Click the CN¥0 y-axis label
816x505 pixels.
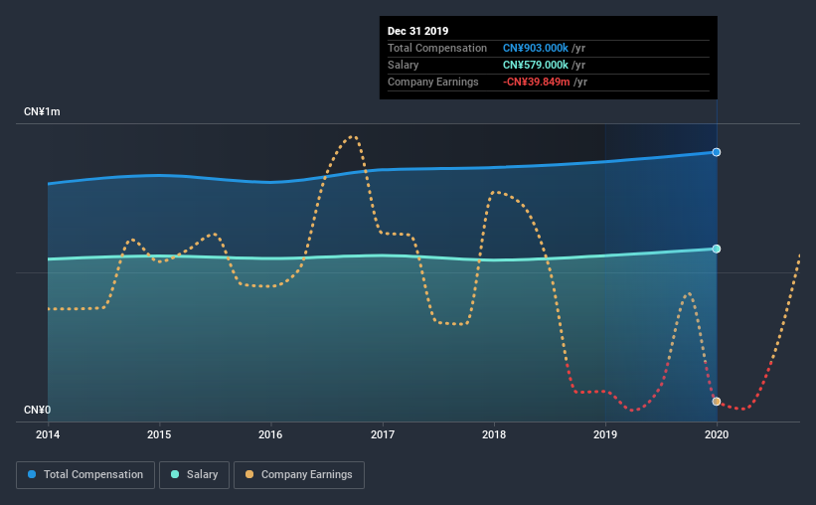[x=38, y=411]
